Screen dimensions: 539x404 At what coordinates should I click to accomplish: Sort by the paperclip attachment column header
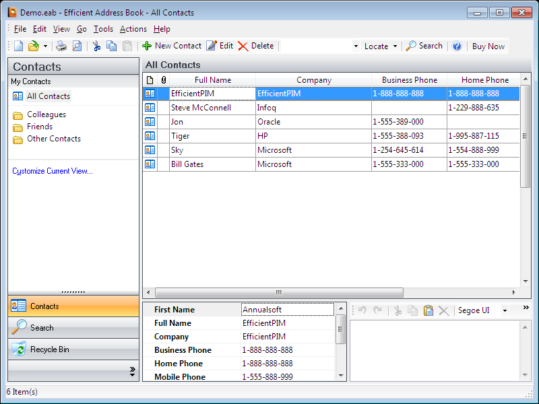(x=163, y=80)
